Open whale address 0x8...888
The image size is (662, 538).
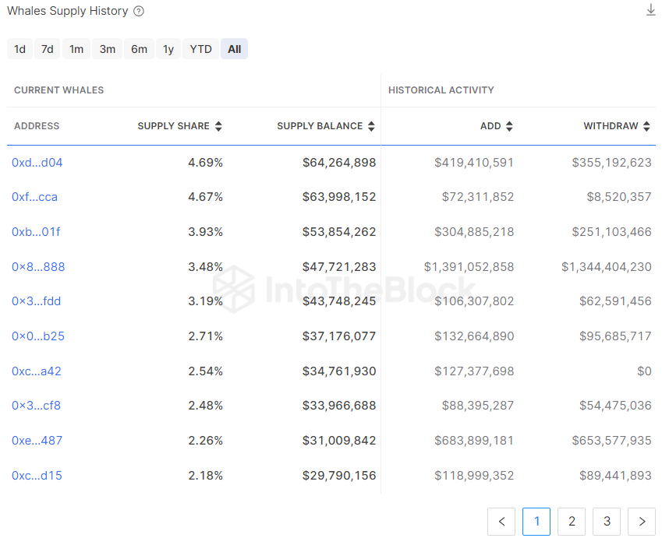click(x=38, y=267)
